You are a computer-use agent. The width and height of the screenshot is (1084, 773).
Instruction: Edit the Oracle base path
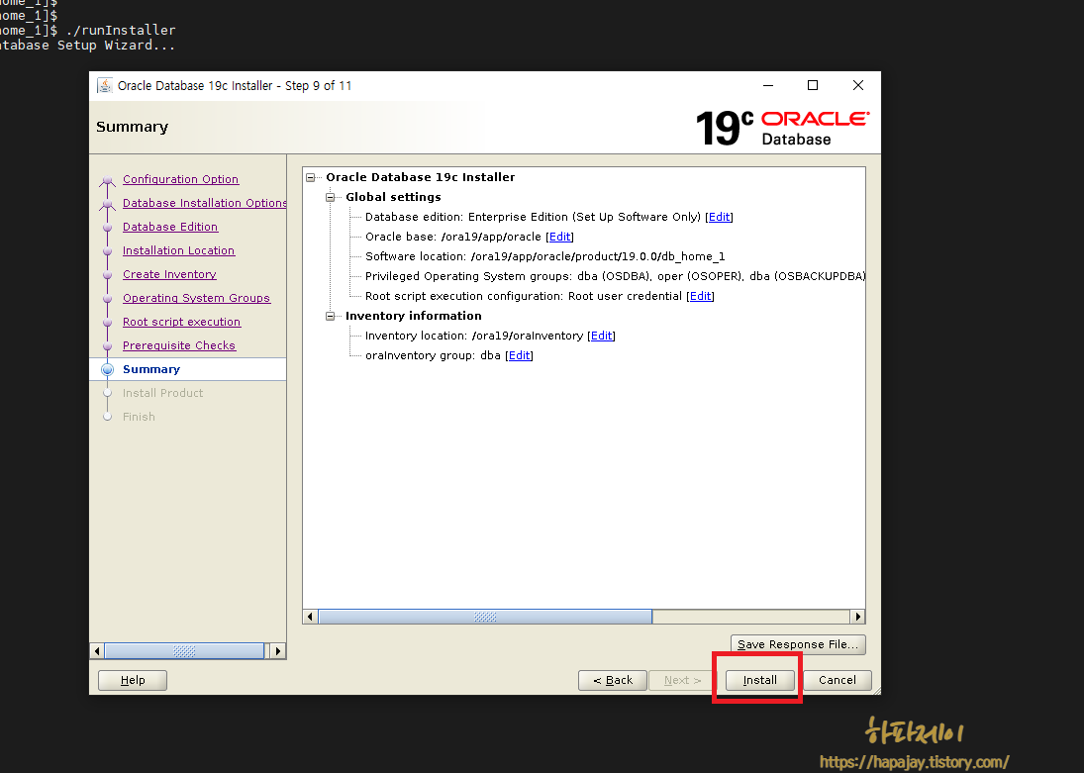point(560,237)
